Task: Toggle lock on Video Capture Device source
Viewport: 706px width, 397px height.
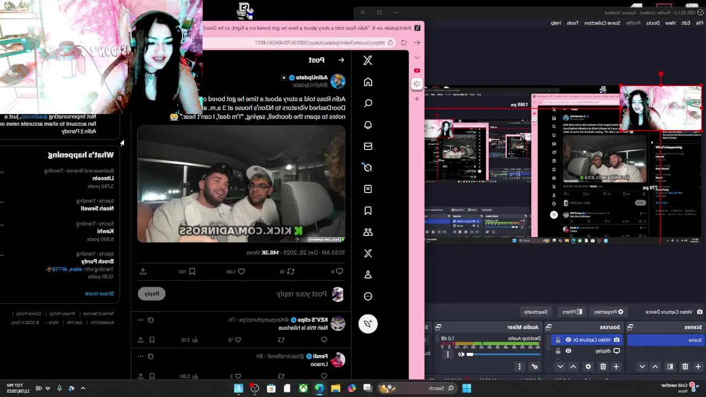Action: [558, 340]
